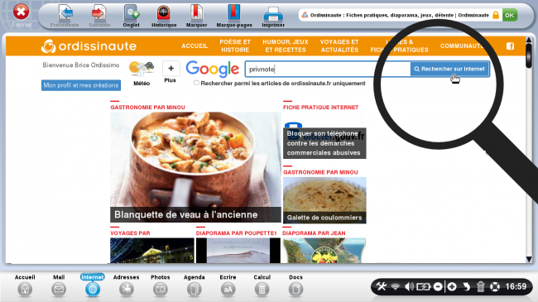Open Blanquette de veau à l'ancienne article
The width and height of the screenshot is (538, 302).
pos(195,167)
